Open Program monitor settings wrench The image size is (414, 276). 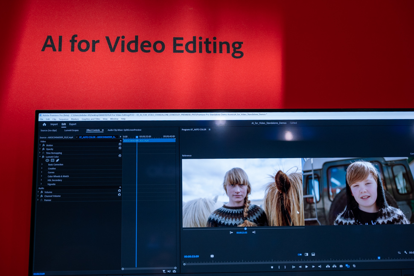click(x=405, y=253)
